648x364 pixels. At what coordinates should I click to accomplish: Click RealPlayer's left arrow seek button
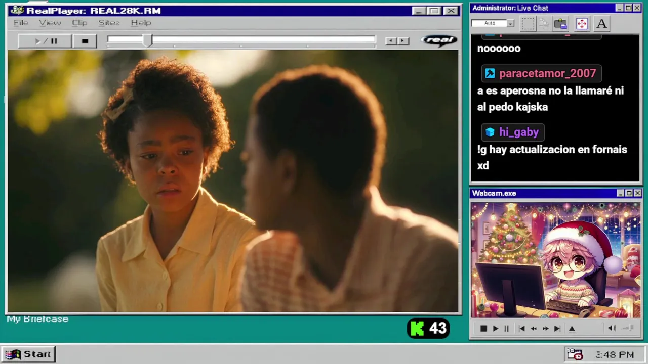tap(391, 41)
